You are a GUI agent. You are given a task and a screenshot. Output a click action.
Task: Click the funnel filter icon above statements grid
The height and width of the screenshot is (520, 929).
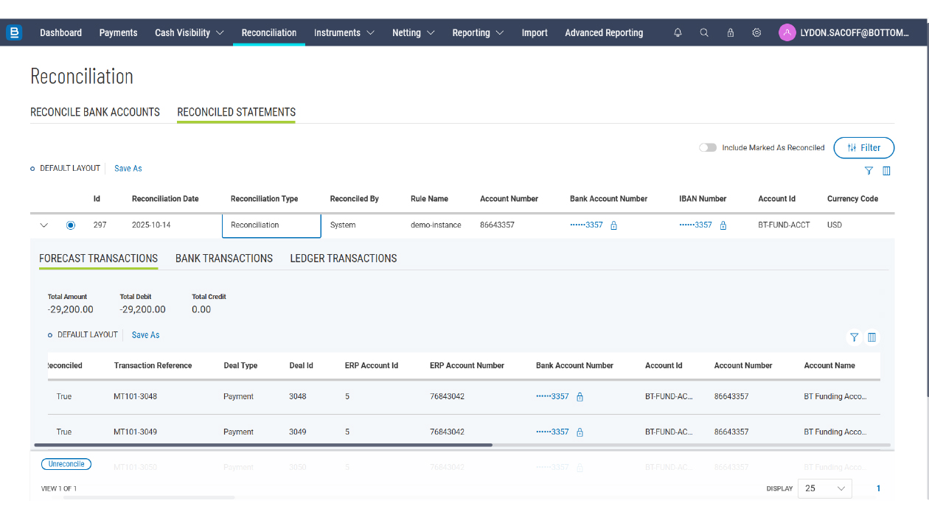(x=869, y=171)
